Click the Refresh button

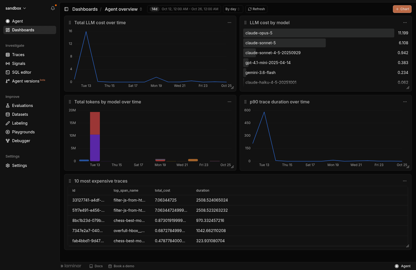tap(256, 9)
